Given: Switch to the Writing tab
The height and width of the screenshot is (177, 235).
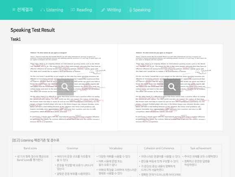Looking at the screenshot, I should tap(111, 10).
